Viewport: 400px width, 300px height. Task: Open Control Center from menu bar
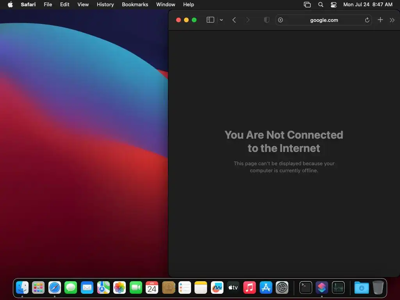tap(334, 5)
